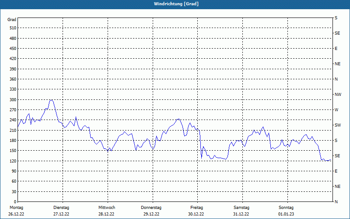The image size is (350, 219).
Task: Pick the 390 degree axis label
Action: tap(13, 69)
